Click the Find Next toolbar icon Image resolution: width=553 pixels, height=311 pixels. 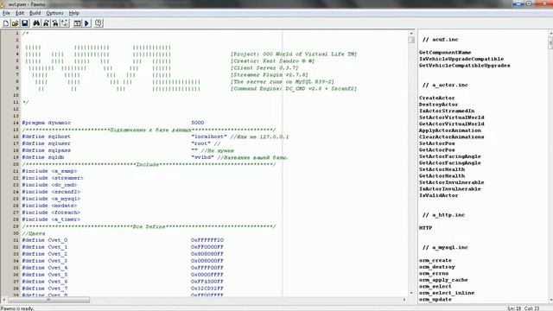[46, 23]
